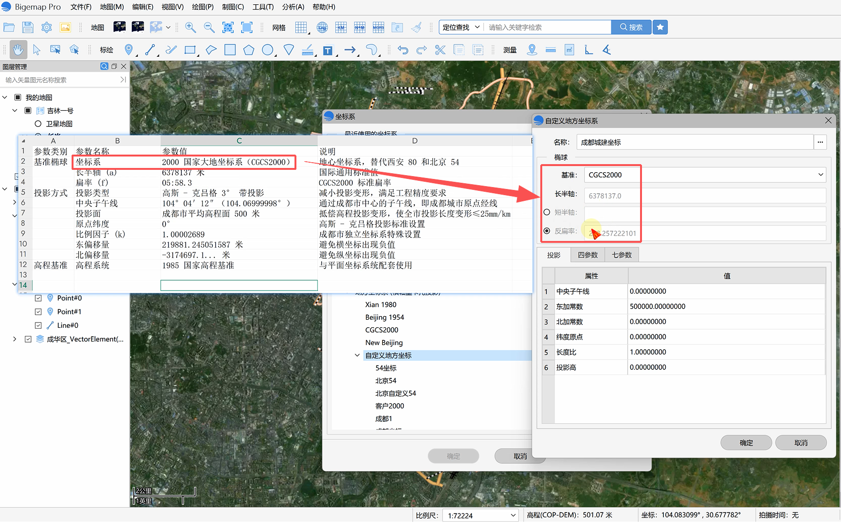Toggle the 成华区_VectorElement layer checkbox

(x=28, y=339)
